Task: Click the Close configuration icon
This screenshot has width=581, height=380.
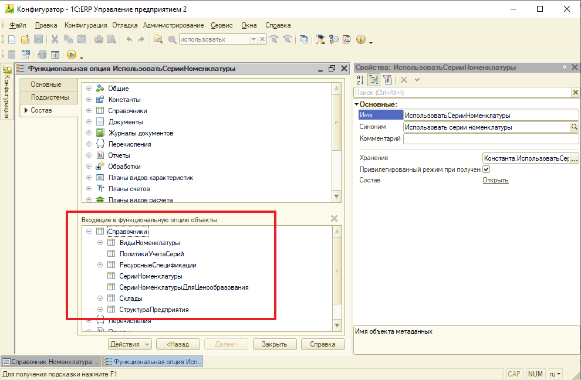Action: (26, 55)
